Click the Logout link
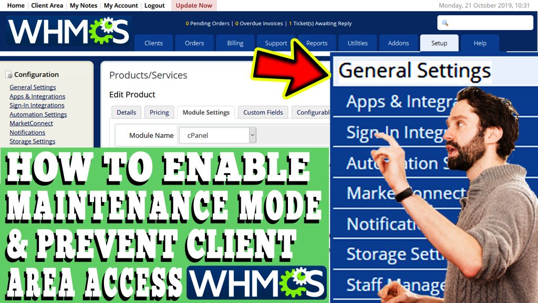Image resolution: width=538 pixels, height=303 pixels. (155, 5)
